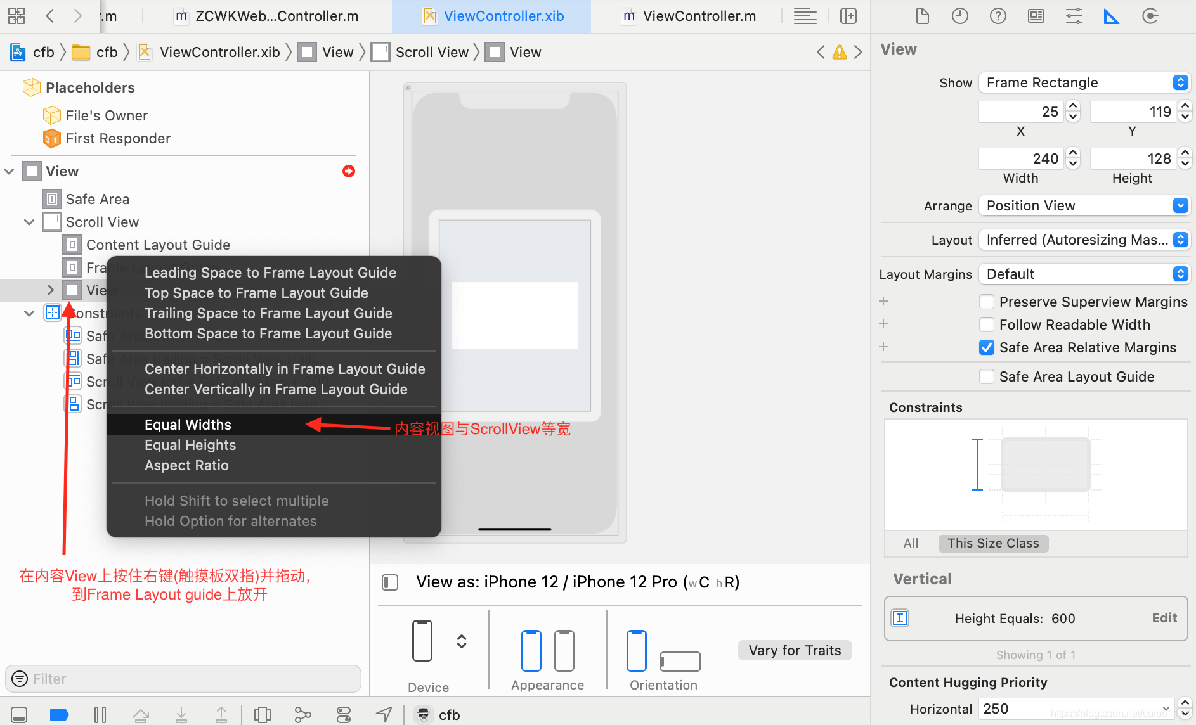Screen dimensions: 1196x725
Task: Expand the nested View disclosure triangle
Action: click(51, 290)
